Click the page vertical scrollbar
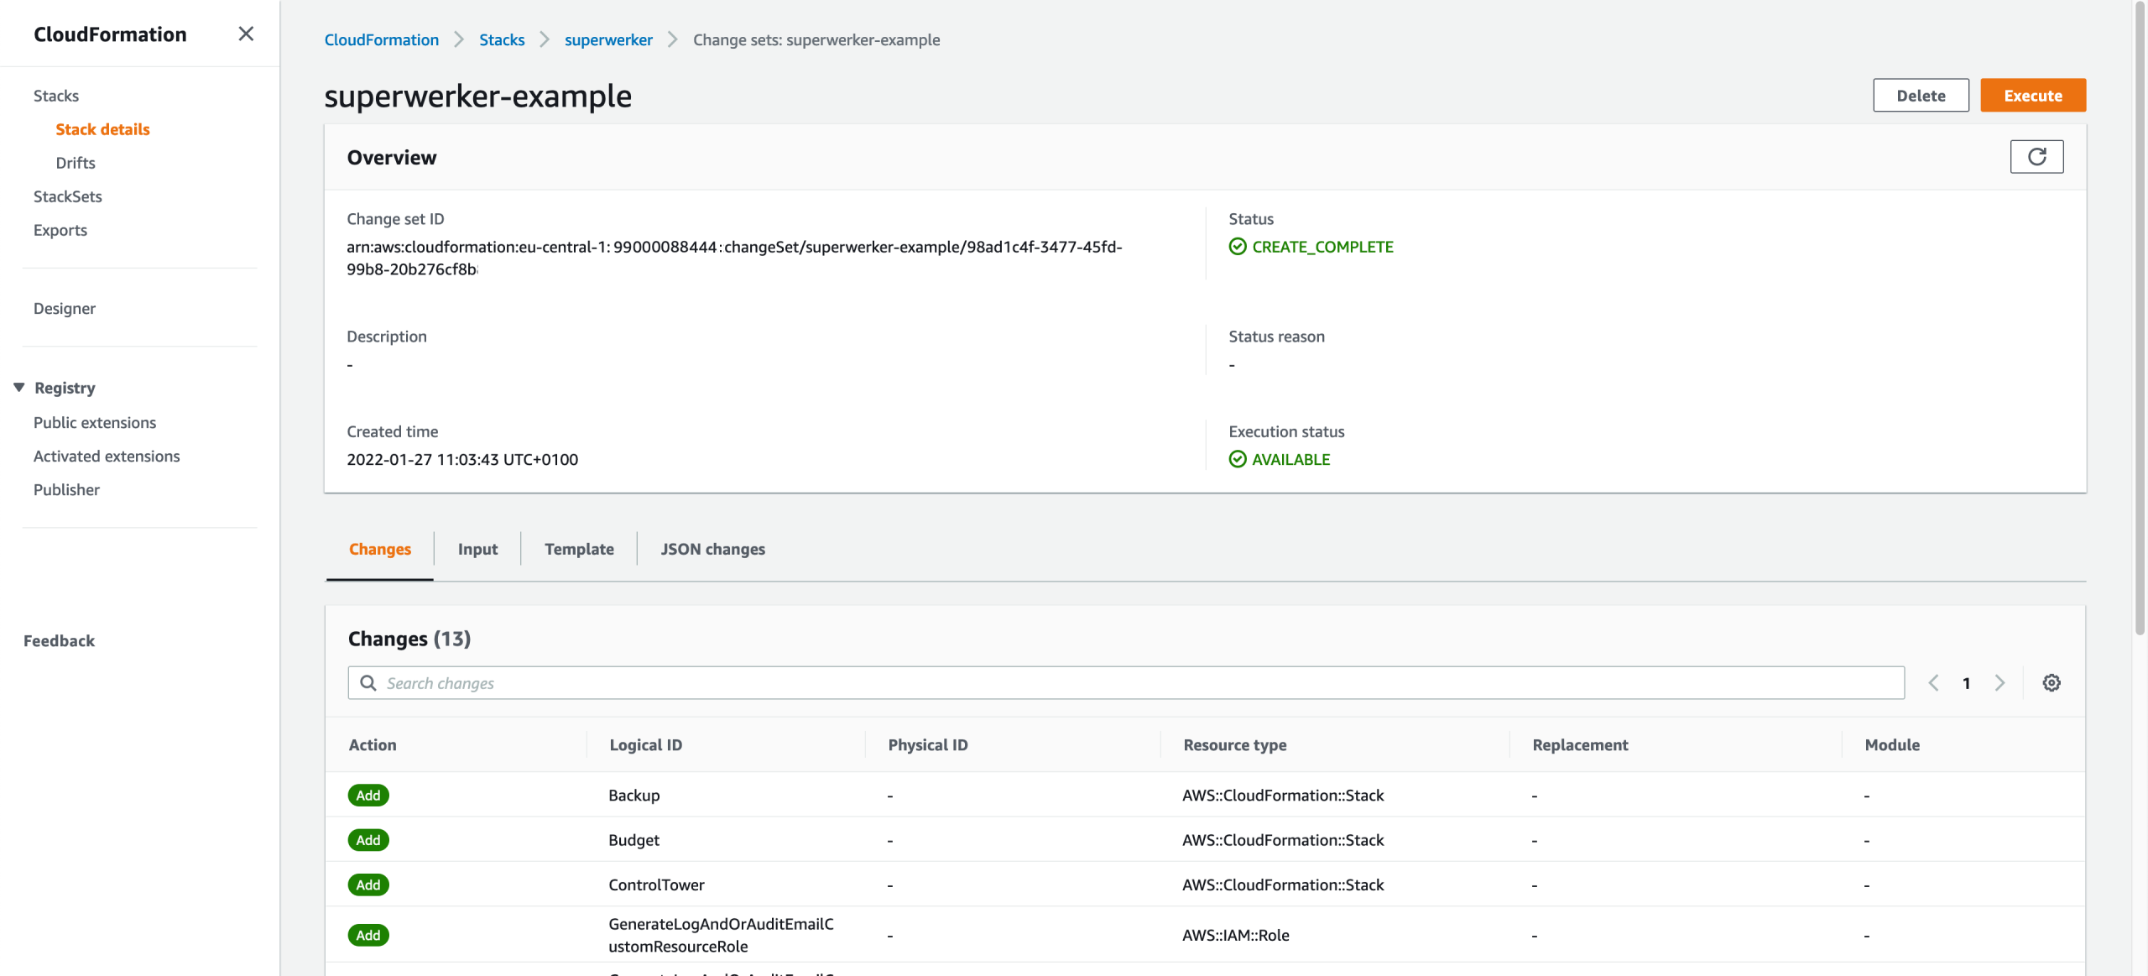Screen dimensions: 2148x976 [2140, 319]
